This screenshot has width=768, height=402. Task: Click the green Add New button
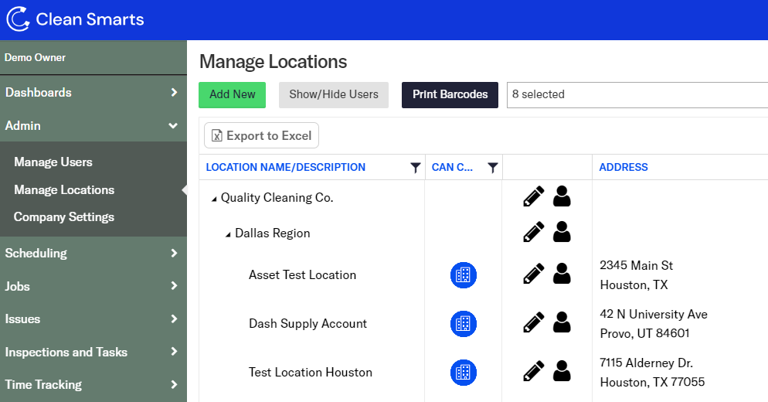(x=232, y=94)
